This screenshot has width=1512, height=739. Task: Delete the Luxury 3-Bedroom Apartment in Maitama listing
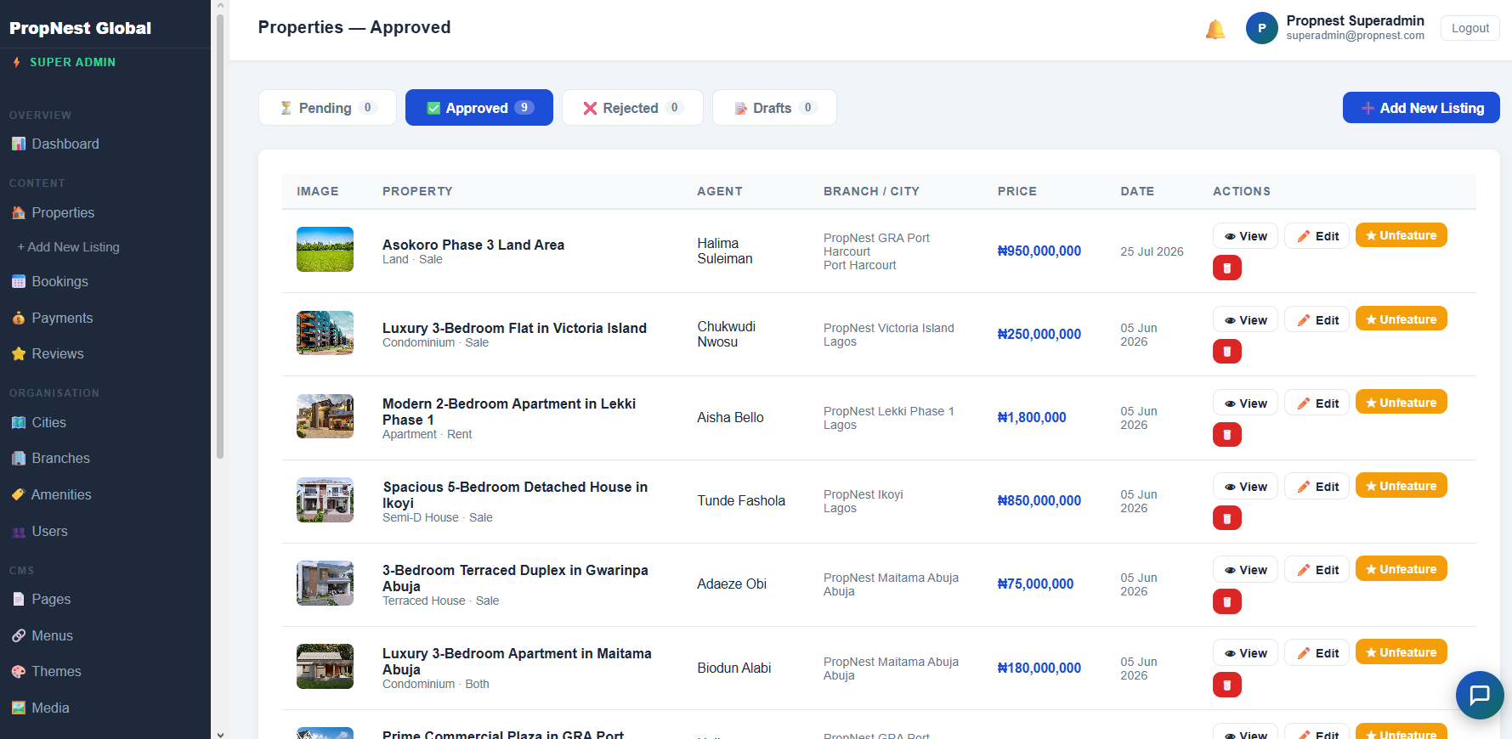[1226, 685]
